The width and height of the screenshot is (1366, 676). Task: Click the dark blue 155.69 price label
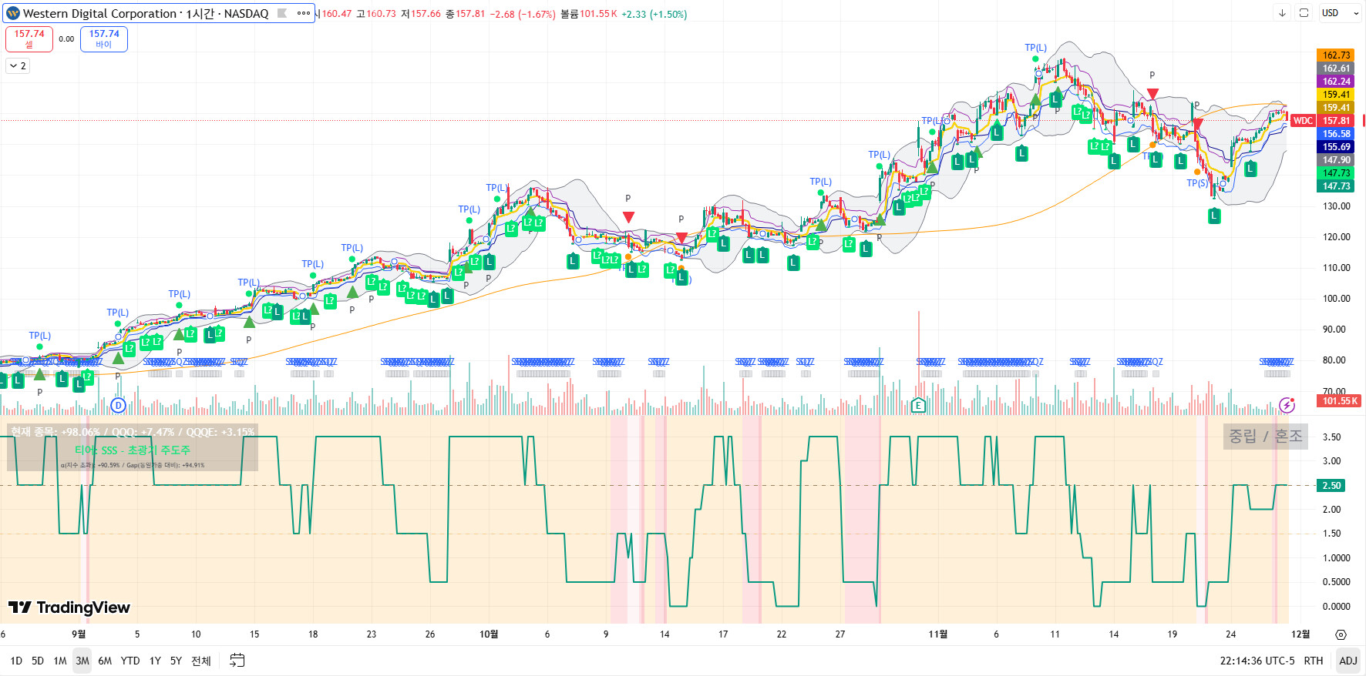[x=1336, y=147]
